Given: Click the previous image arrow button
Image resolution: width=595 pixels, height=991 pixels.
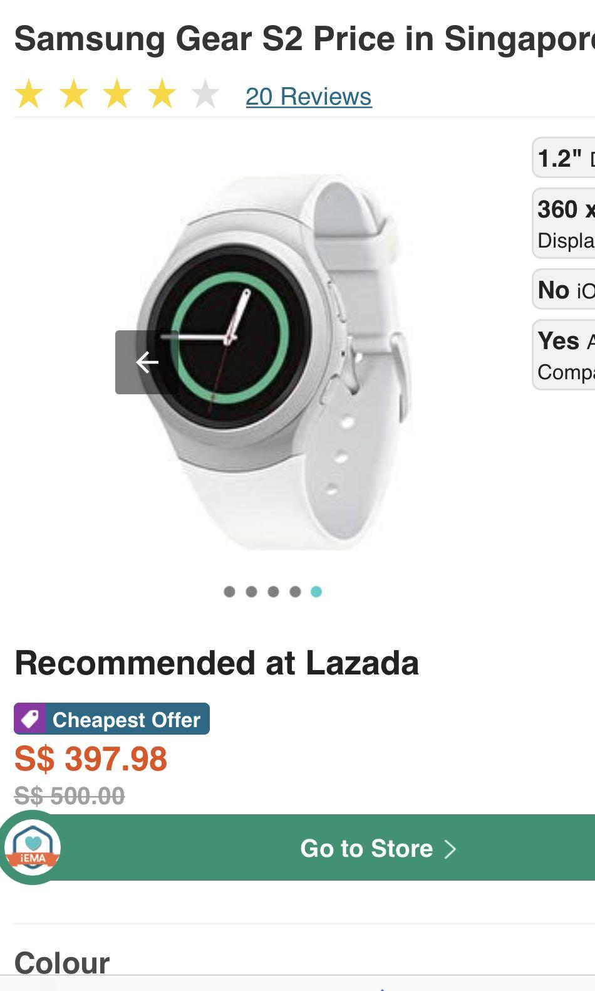Looking at the screenshot, I should [x=147, y=362].
